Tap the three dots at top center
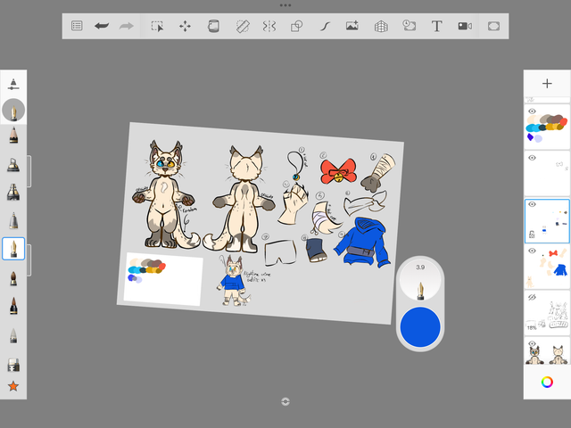 pos(285,5)
